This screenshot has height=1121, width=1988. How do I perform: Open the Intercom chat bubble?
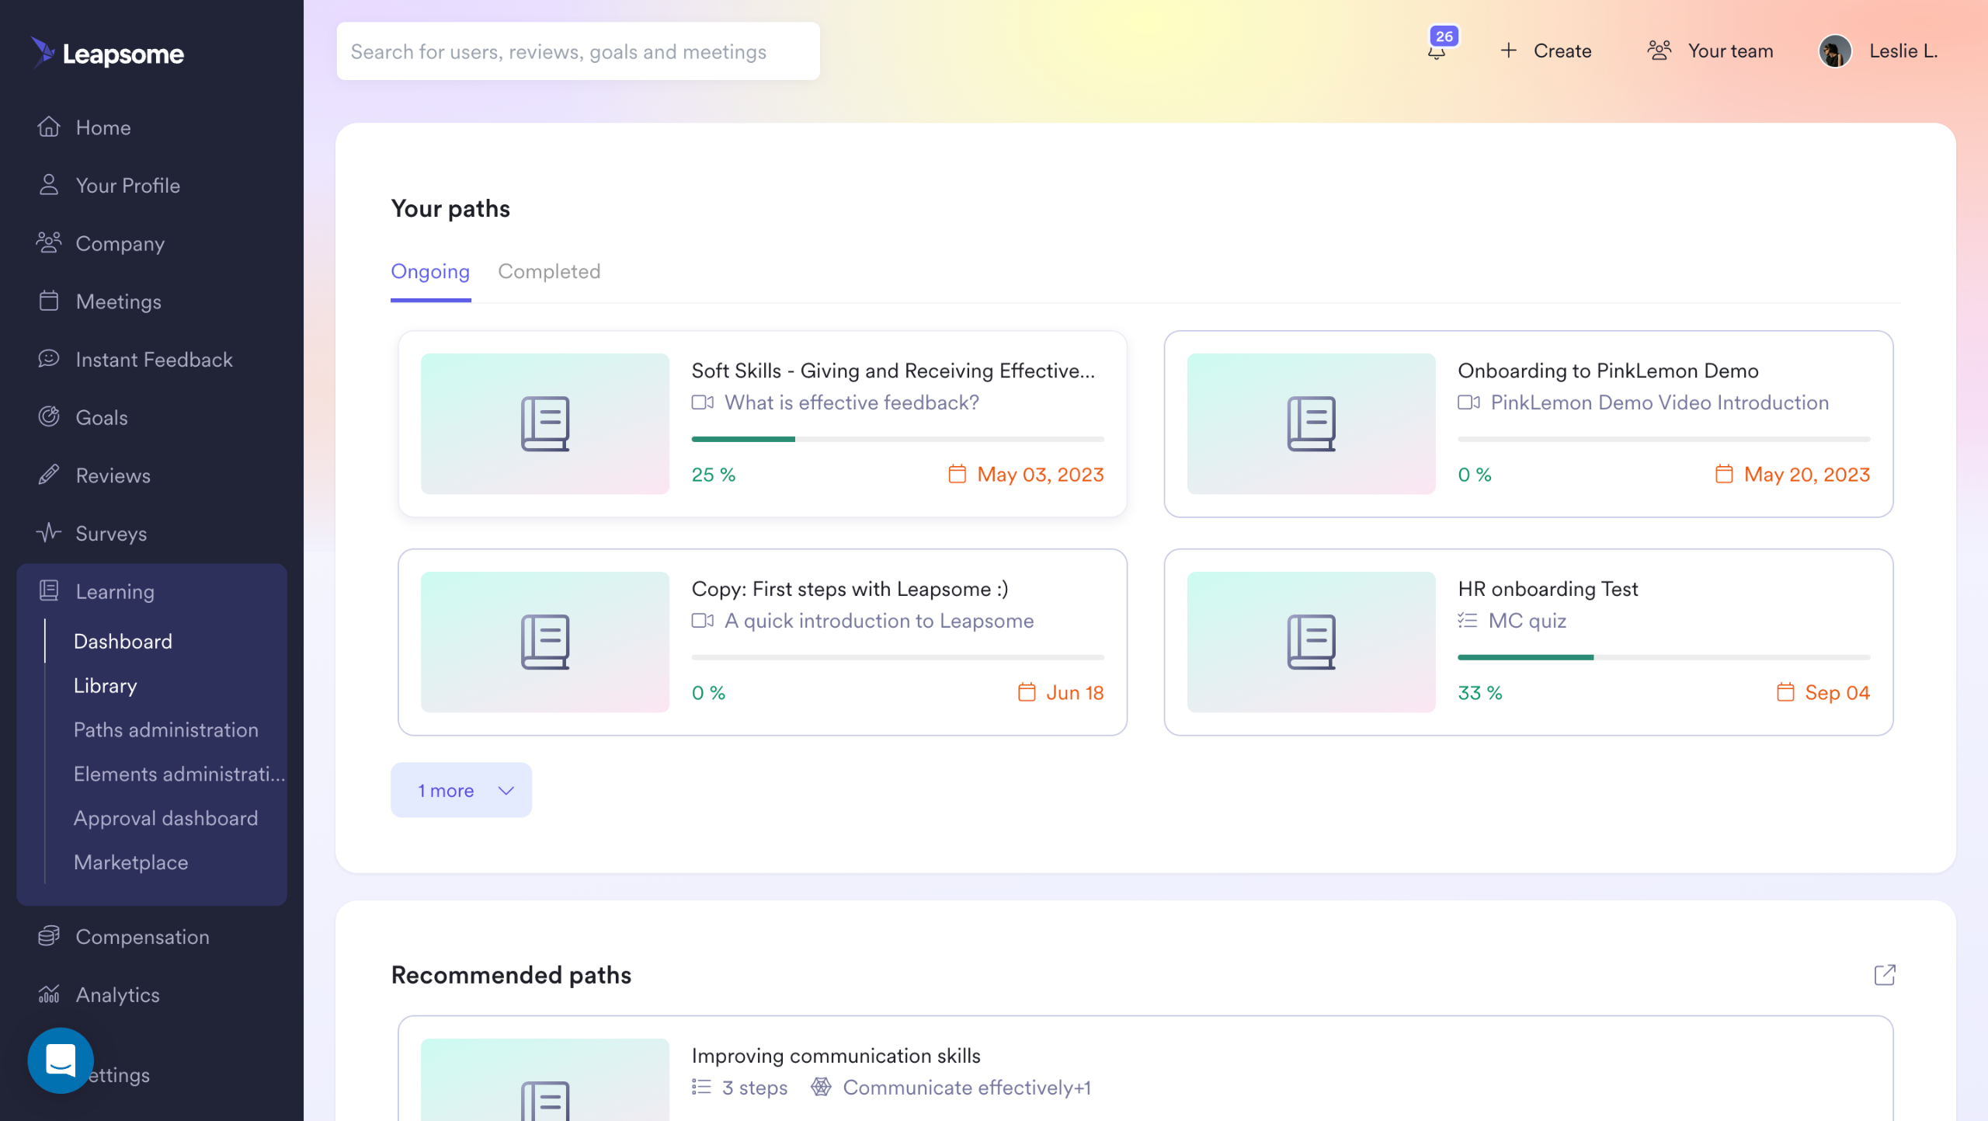click(61, 1060)
